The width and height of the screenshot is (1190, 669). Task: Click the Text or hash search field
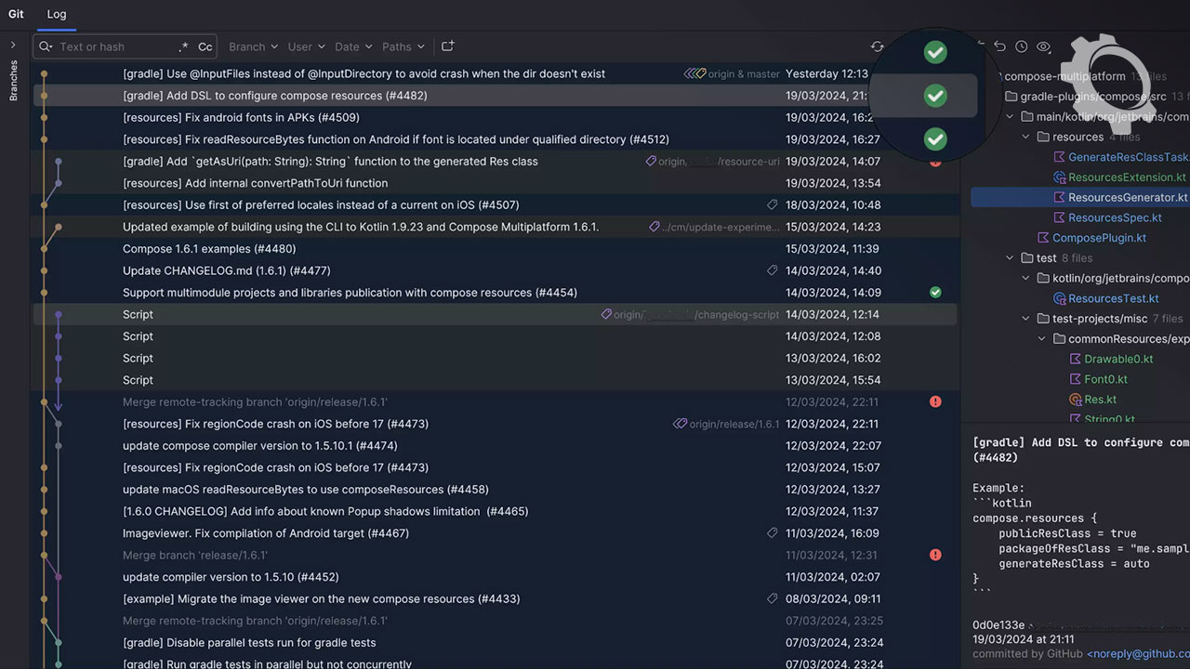tap(112, 46)
